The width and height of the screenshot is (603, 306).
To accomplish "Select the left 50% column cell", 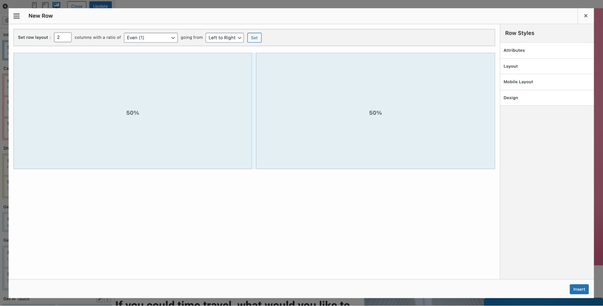I will pyautogui.click(x=133, y=111).
